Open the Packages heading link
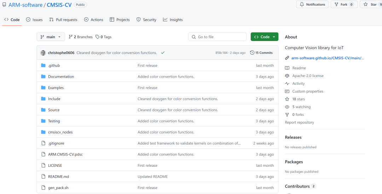Image resolution: width=382 pixels, height=194 pixels. (294, 162)
